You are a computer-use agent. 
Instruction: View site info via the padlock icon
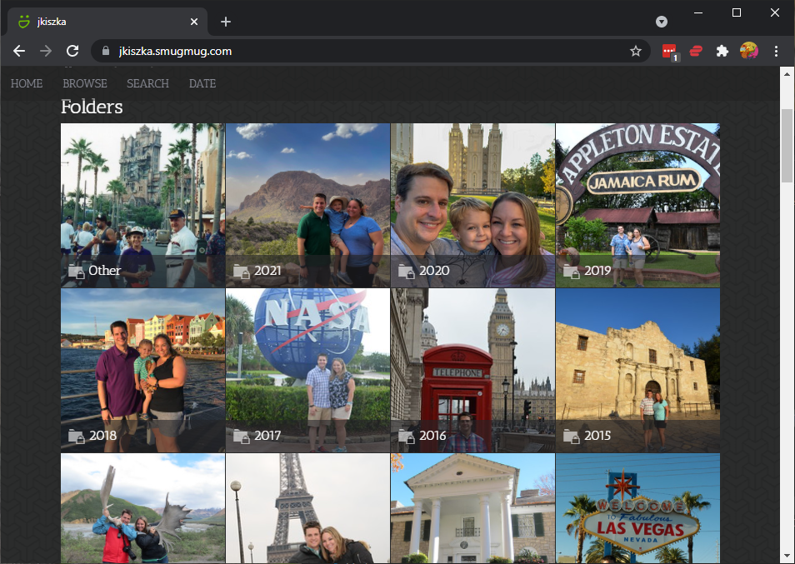point(106,51)
